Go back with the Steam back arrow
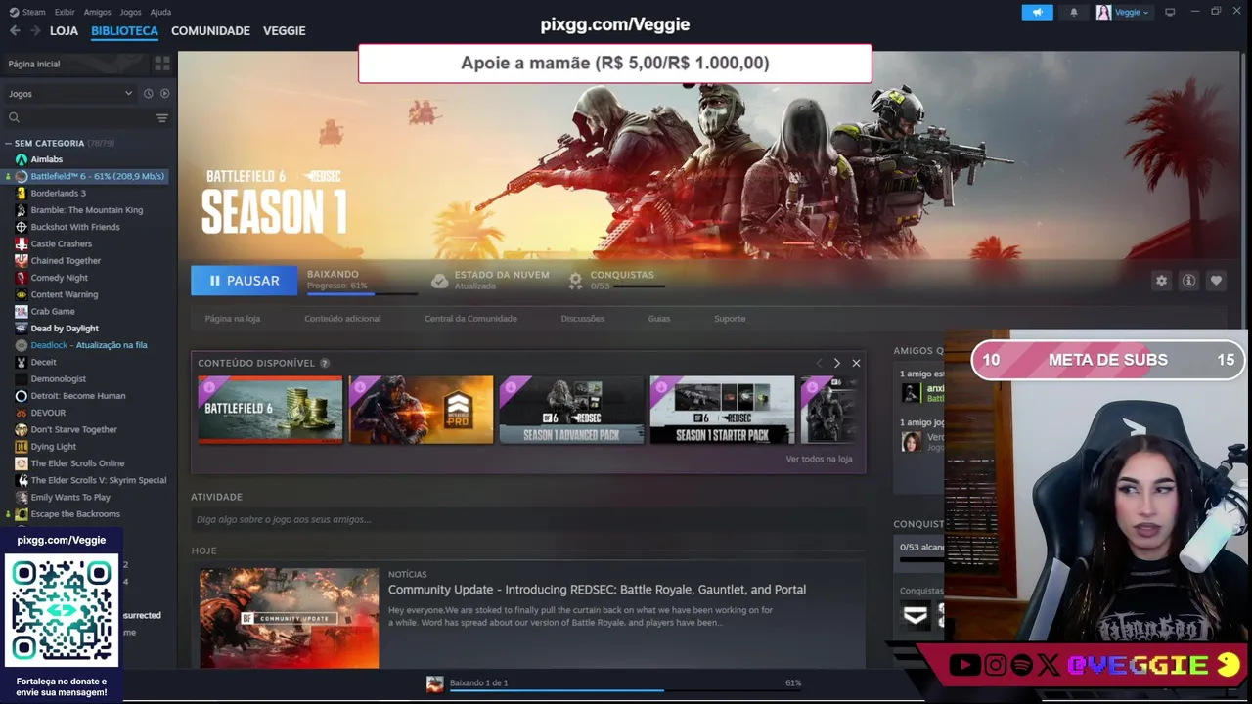 (15, 31)
